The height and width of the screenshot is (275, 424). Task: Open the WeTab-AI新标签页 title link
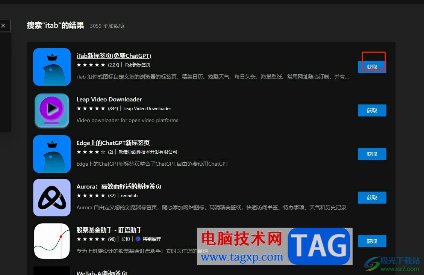101,273
